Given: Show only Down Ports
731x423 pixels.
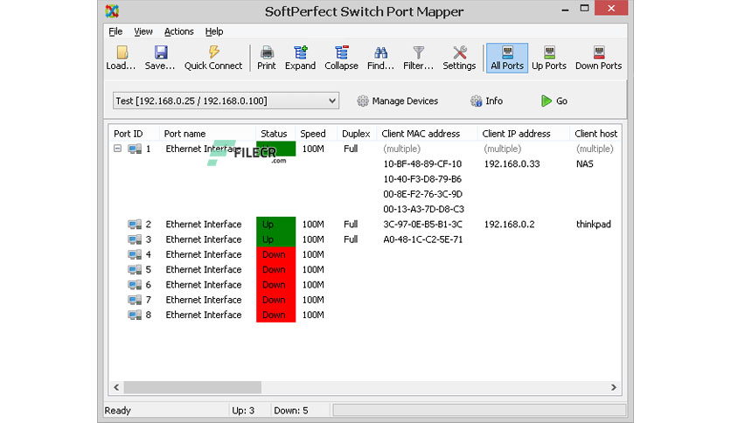Looking at the screenshot, I should tap(599, 58).
